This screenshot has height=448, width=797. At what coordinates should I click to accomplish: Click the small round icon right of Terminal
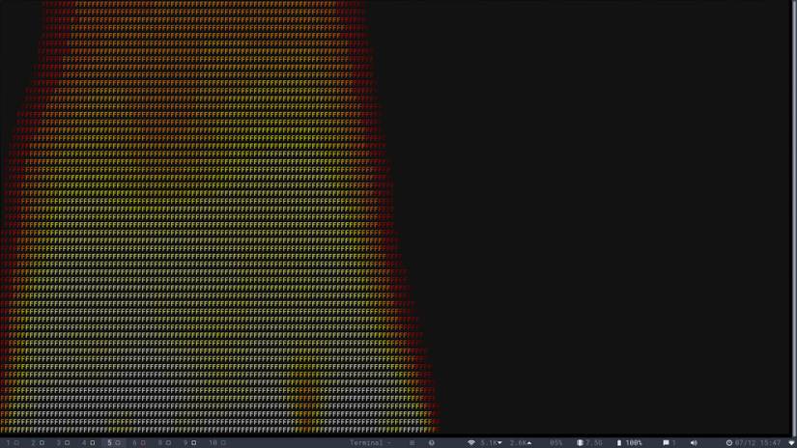pos(431,443)
